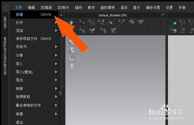This screenshot has height=125, width=194.
Task: Switch to the MODULAR CONFIGURATOR side tab
Action: [5, 56]
